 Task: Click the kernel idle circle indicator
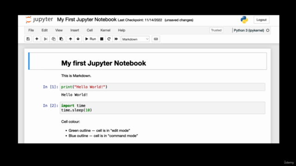(x=268, y=30)
